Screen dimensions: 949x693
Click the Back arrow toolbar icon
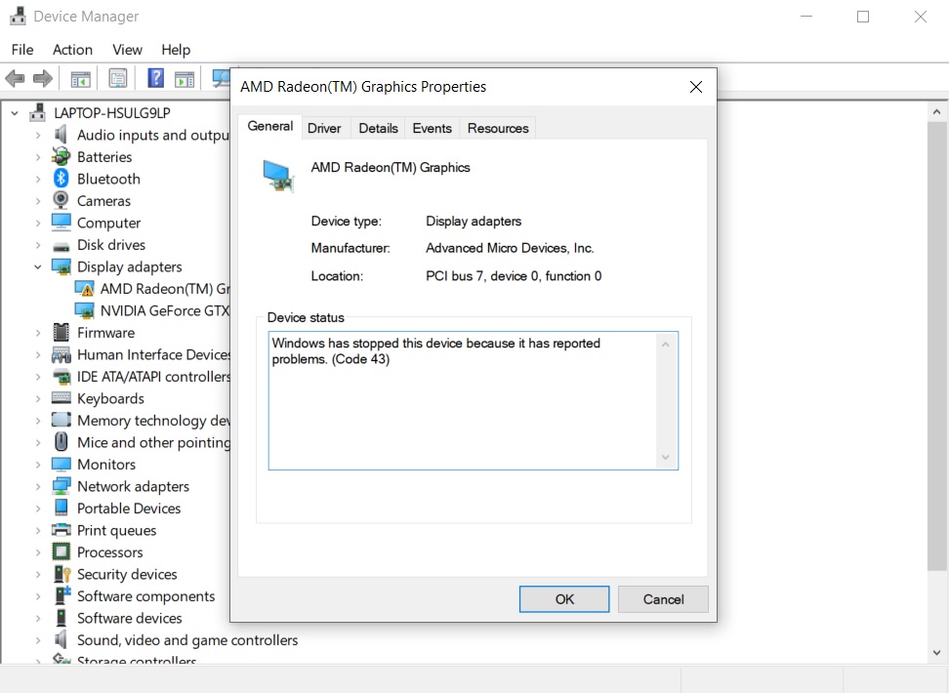tap(15, 78)
